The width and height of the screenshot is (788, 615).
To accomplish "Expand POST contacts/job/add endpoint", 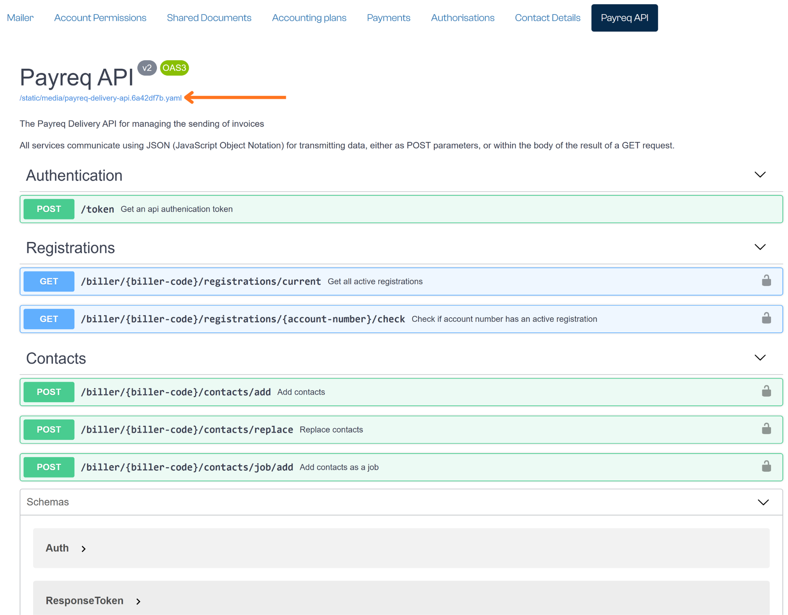I will 401,467.
